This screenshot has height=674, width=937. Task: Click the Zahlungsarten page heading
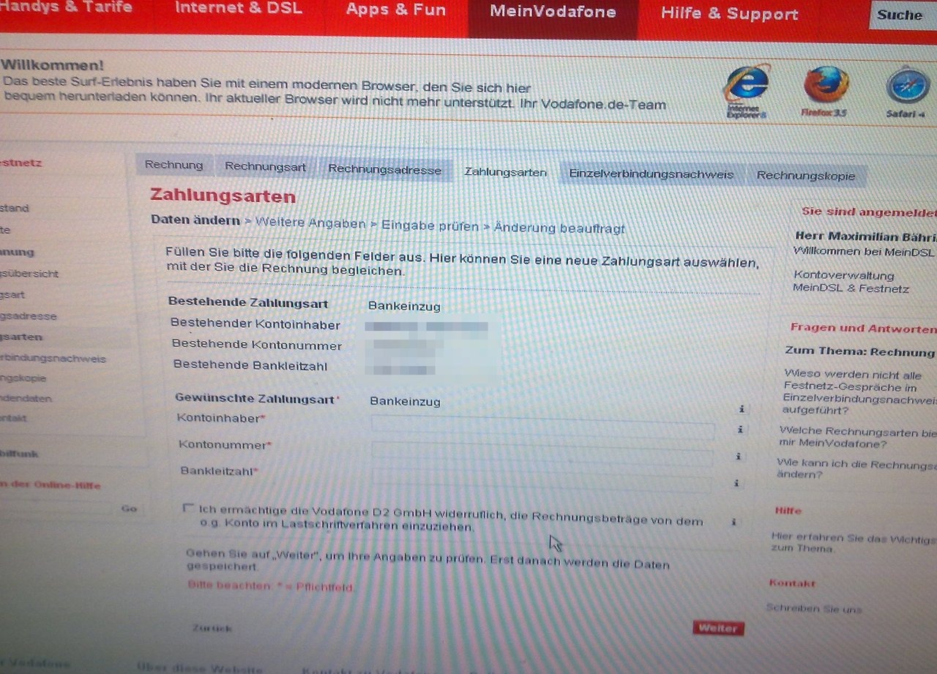tap(223, 196)
